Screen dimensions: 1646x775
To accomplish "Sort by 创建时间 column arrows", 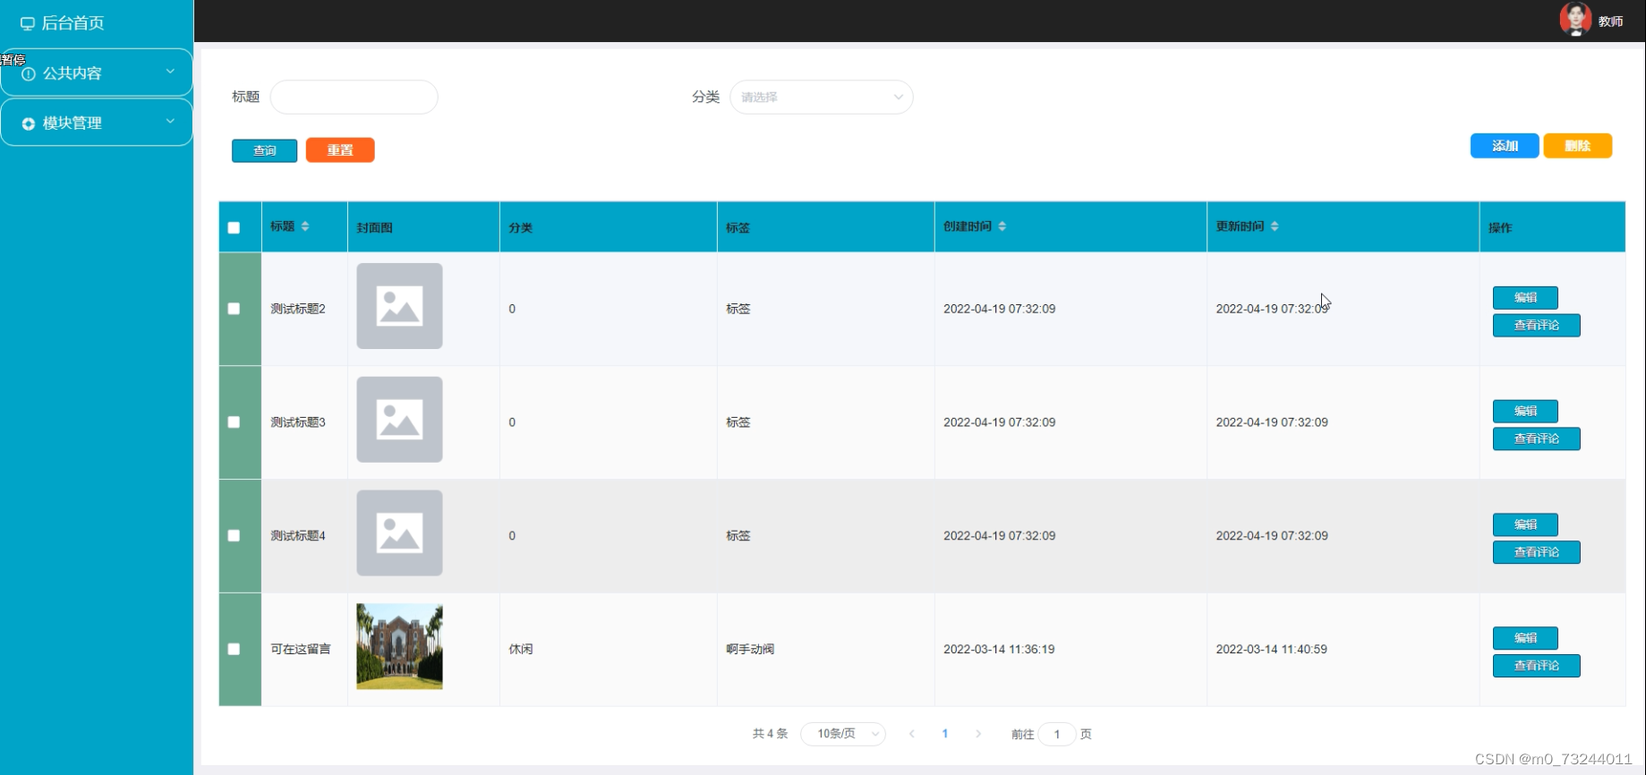I will coord(1002,226).
